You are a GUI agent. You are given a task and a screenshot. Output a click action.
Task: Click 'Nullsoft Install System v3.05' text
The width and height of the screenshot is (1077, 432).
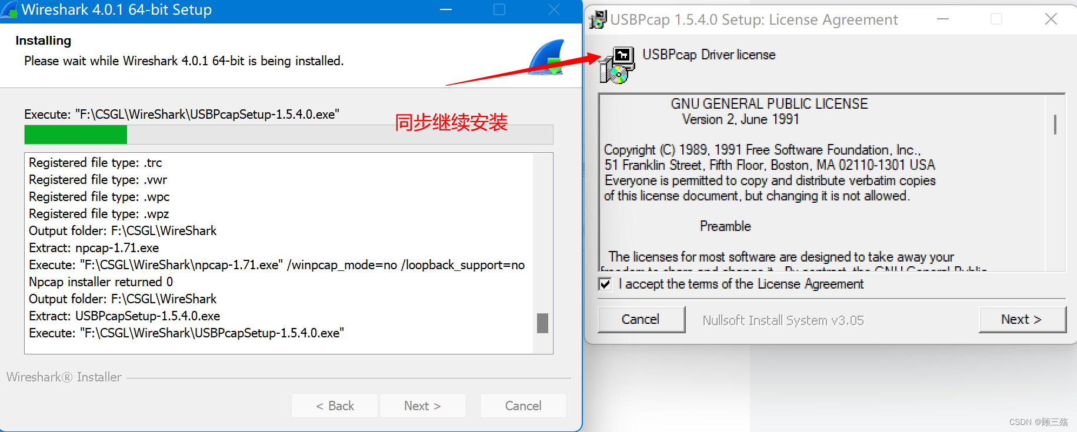click(783, 320)
